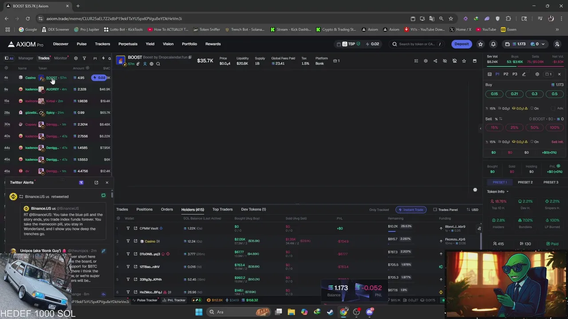This screenshot has width=568, height=319.
Task: Copy BOOST token address icon
Action: pos(190,57)
